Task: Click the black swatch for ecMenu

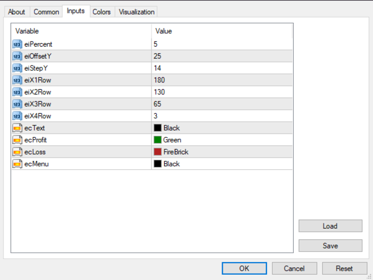Action: pyautogui.click(x=157, y=163)
